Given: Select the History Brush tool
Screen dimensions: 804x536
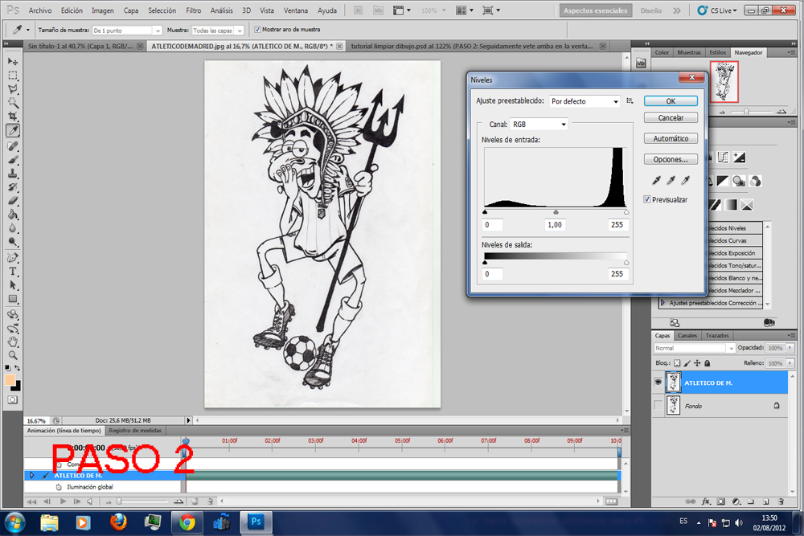Looking at the screenshot, I should tap(13, 187).
